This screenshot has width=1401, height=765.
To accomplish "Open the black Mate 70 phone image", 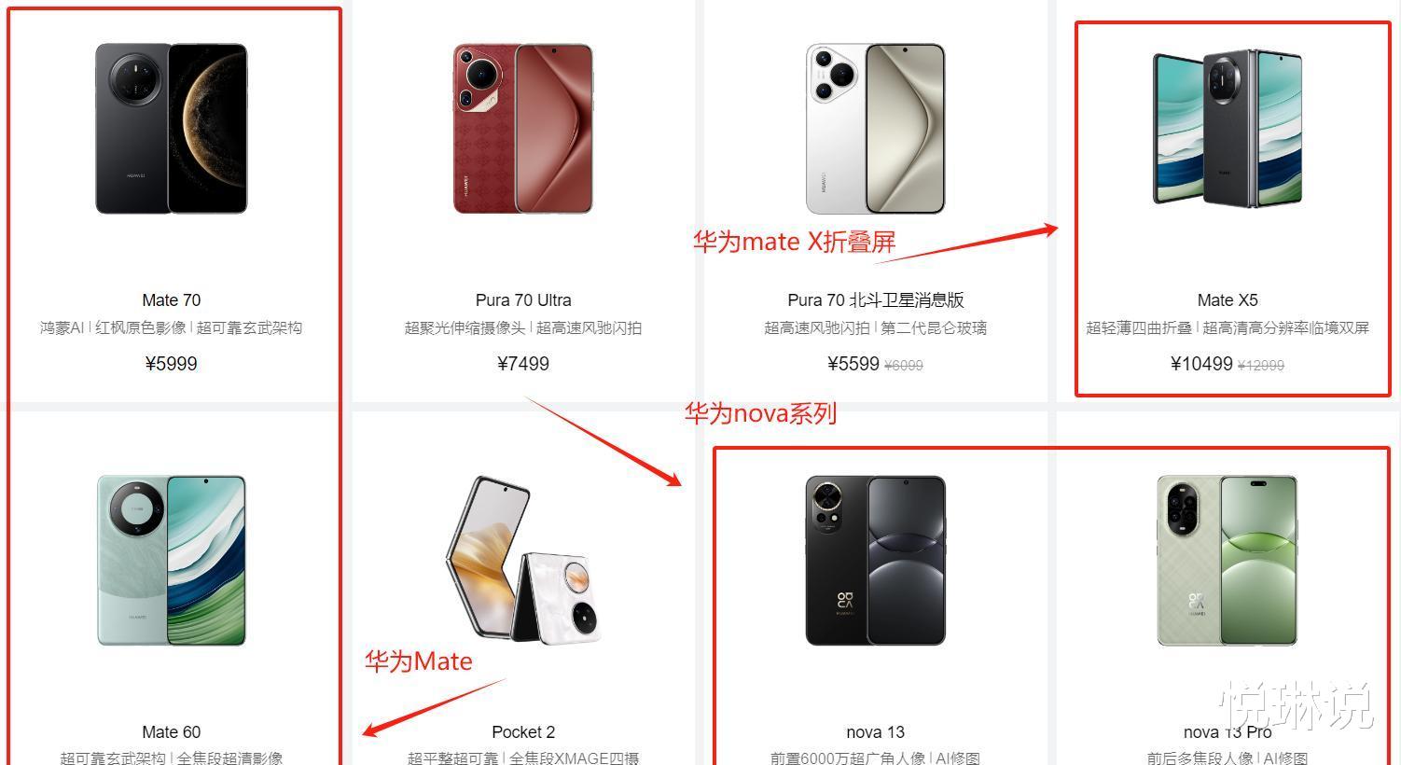I will 172,129.
